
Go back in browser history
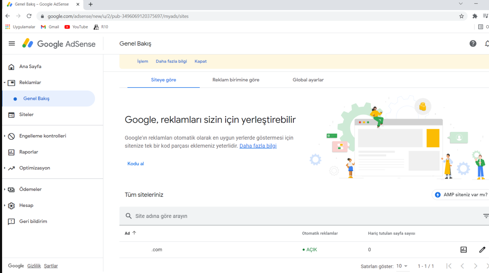click(x=7, y=16)
